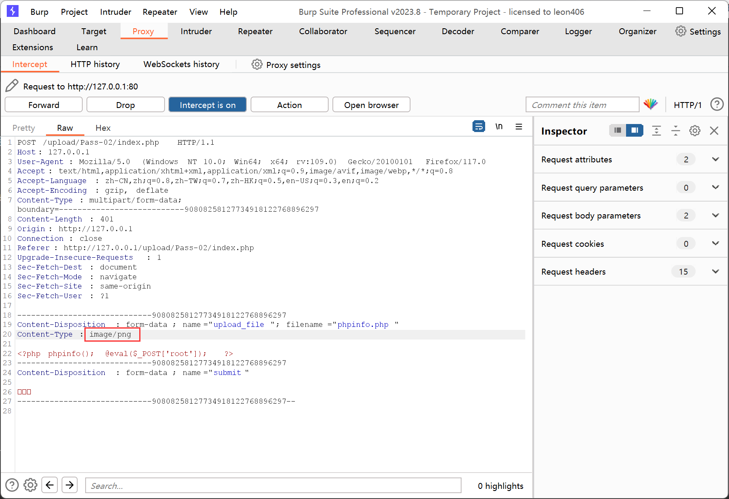The width and height of the screenshot is (729, 499).
Task: Switch to the Learn tab
Action: [87, 47]
